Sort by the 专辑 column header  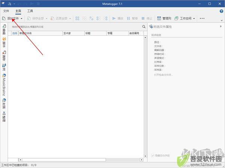pyautogui.click(x=117, y=33)
